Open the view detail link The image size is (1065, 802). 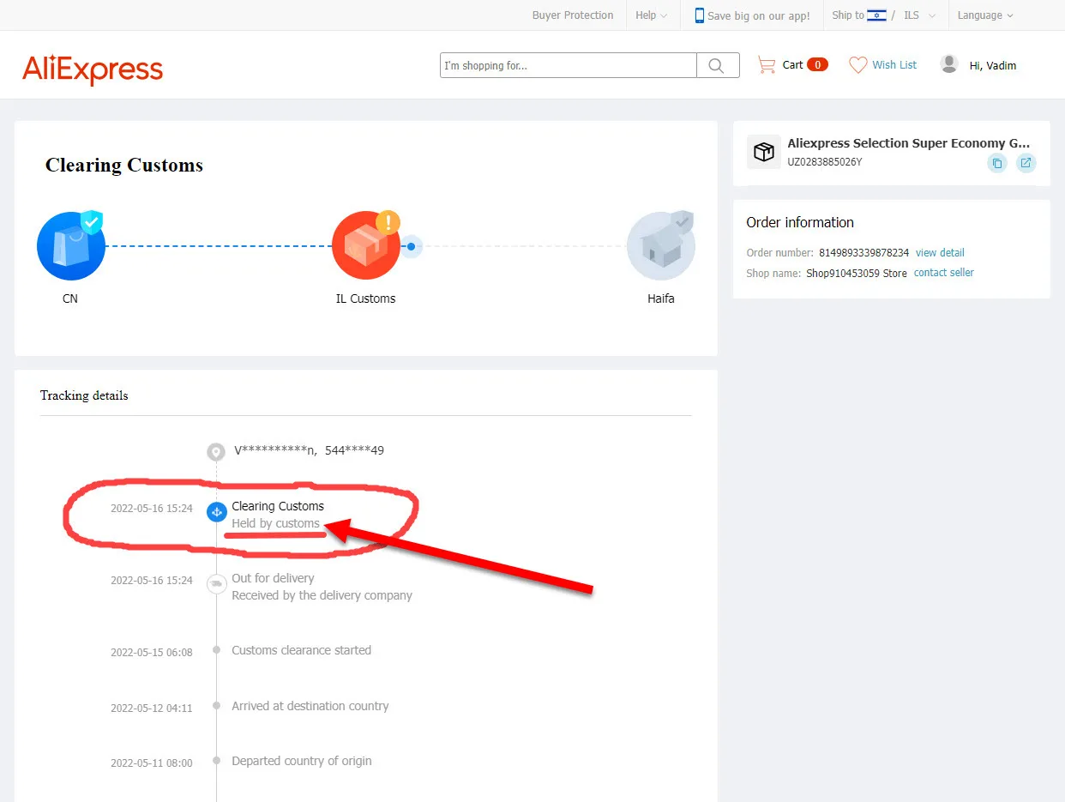pos(940,253)
